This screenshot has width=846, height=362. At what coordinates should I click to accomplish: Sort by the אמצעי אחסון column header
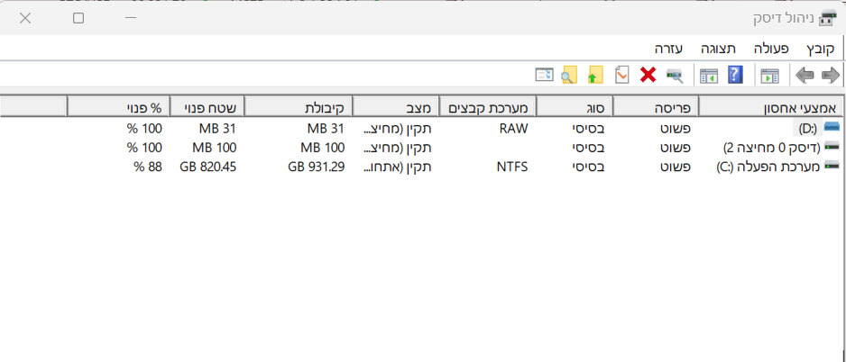[771, 106]
